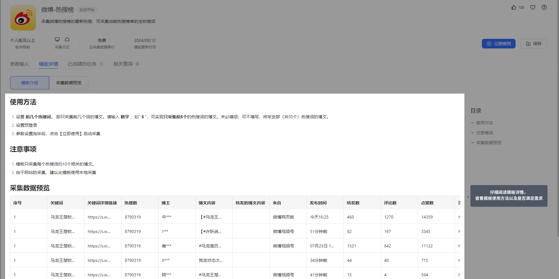Screen dimensions: 559x279
Task: Give a thumbs up to this template
Action: coord(513,7)
